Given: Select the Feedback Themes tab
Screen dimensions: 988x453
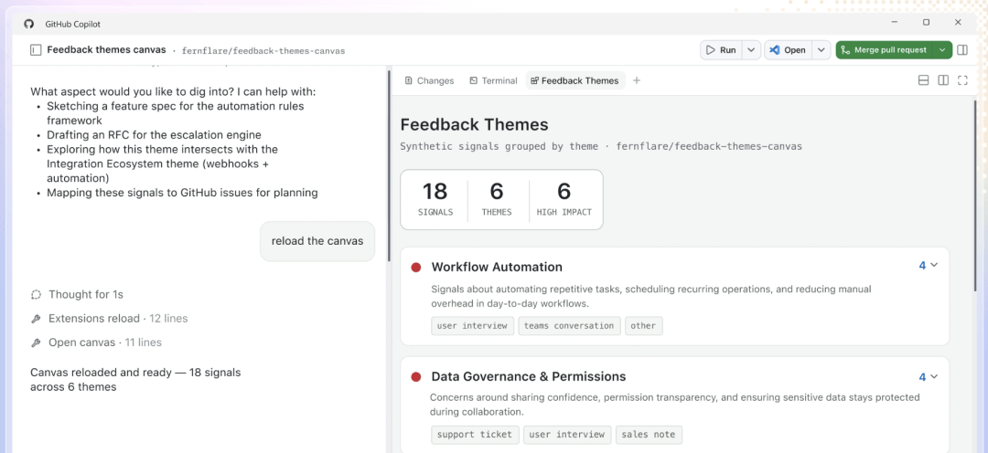Looking at the screenshot, I should point(575,80).
